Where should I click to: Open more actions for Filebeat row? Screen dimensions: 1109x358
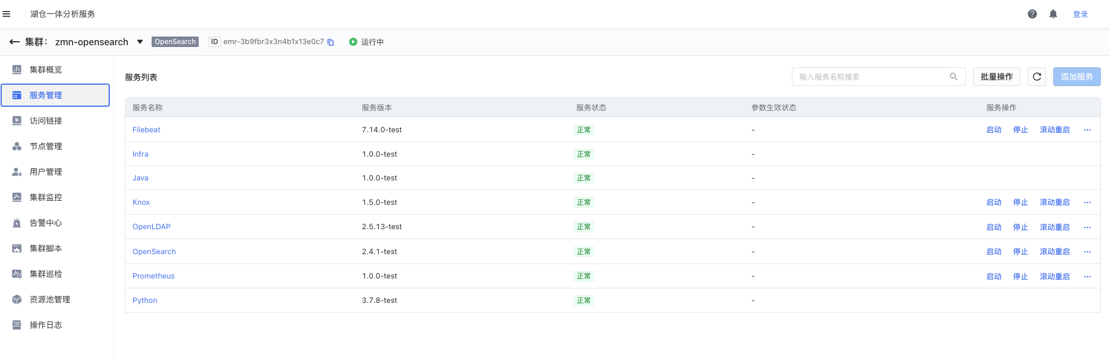pos(1087,130)
